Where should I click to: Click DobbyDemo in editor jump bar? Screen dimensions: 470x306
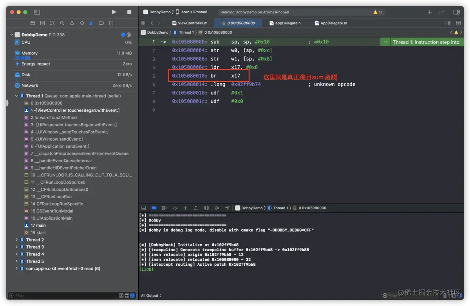[x=155, y=32]
